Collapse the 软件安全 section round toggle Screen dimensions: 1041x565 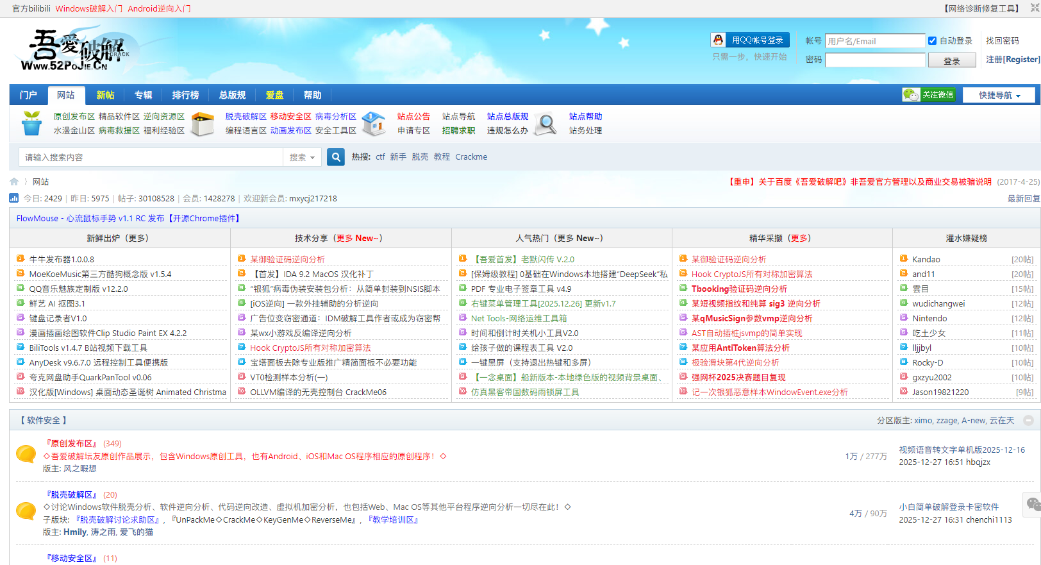1028,421
